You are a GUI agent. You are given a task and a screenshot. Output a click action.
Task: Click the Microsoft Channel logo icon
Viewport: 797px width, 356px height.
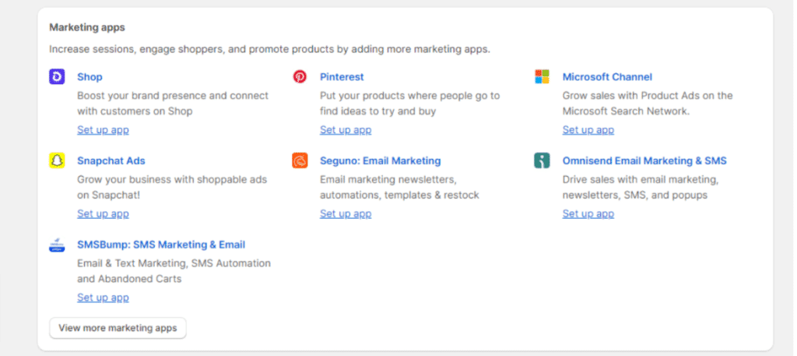point(542,77)
